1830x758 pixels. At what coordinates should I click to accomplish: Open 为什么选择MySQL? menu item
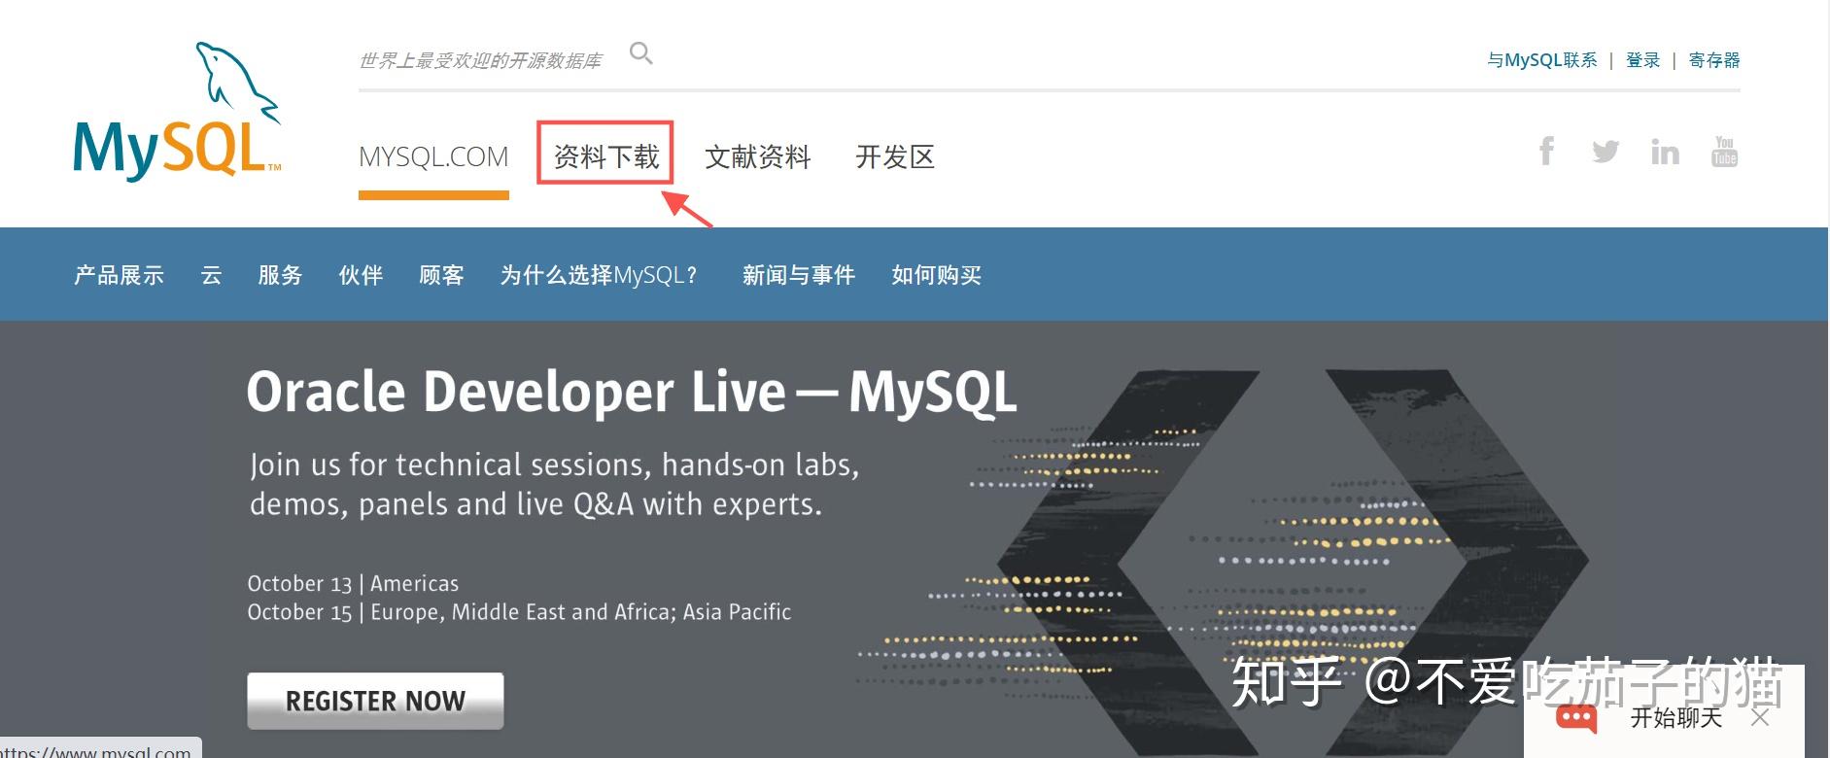click(x=599, y=275)
